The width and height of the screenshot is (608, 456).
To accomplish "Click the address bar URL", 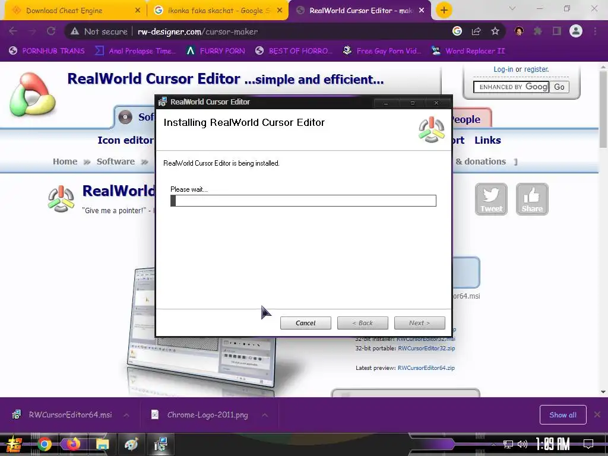I will point(197,31).
